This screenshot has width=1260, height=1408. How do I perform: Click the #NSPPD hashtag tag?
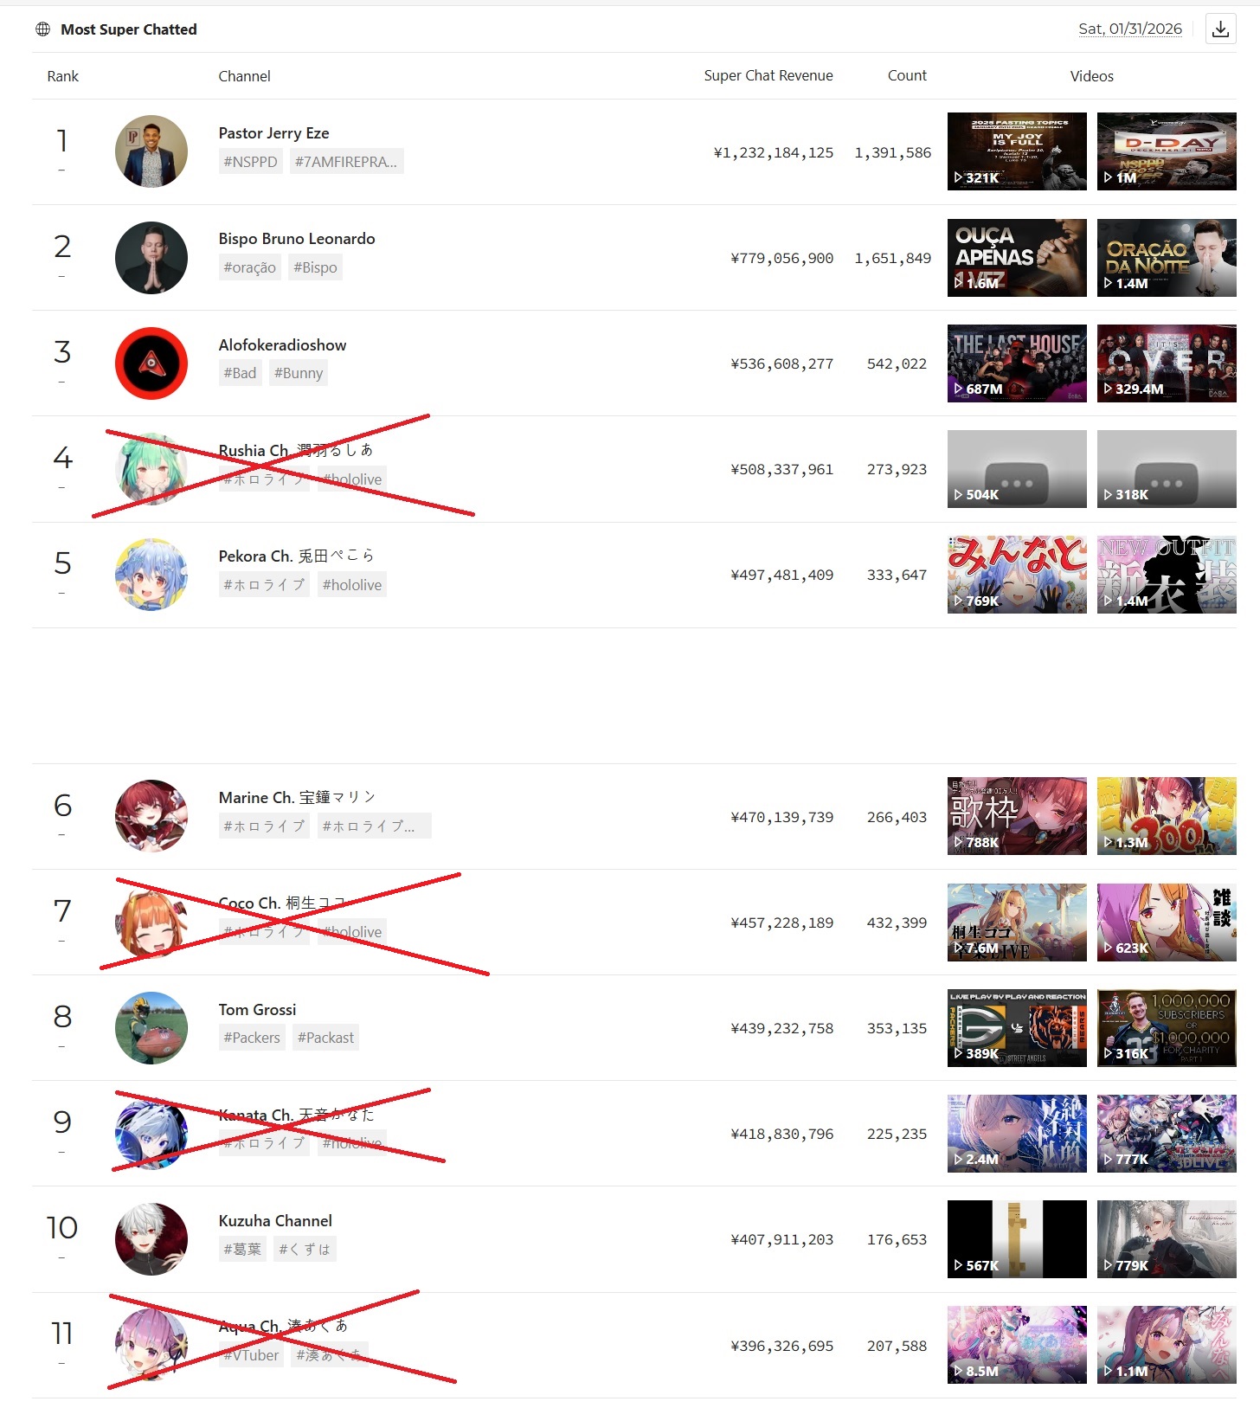[250, 162]
